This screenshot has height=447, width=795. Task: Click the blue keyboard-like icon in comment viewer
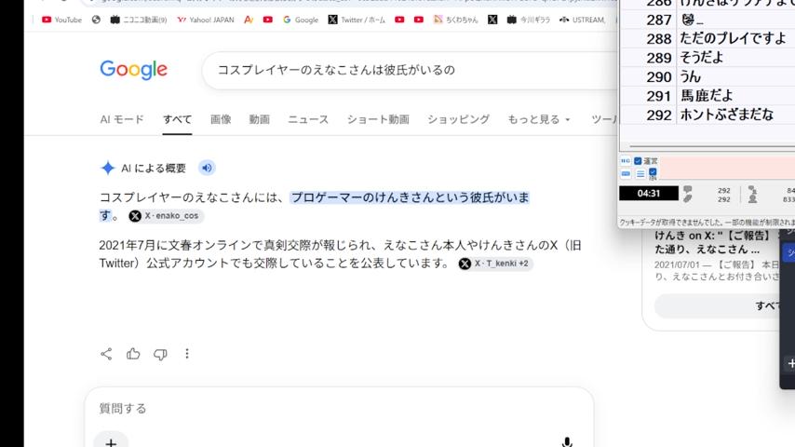click(626, 174)
